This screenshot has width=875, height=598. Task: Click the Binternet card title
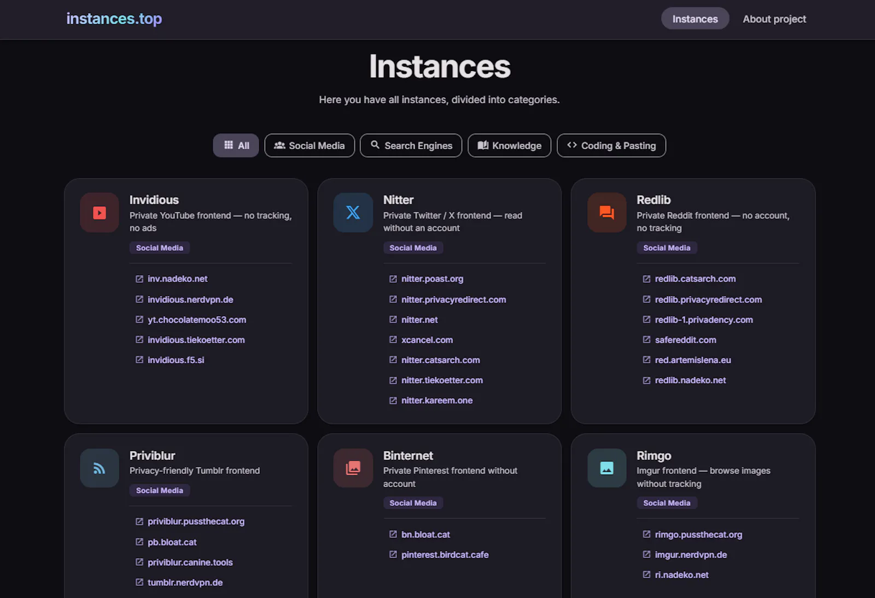pyautogui.click(x=408, y=455)
